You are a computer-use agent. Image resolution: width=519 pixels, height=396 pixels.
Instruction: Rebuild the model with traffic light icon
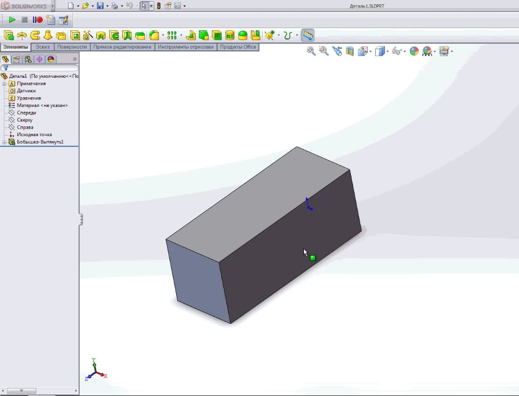pyautogui.click(x=159, y=5)
